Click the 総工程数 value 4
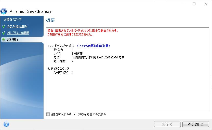 tap(73, 61)
